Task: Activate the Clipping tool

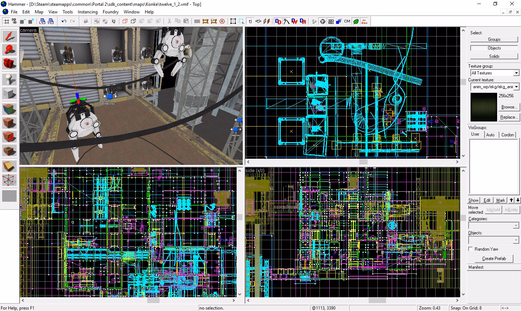Action: tap(9, 166)
